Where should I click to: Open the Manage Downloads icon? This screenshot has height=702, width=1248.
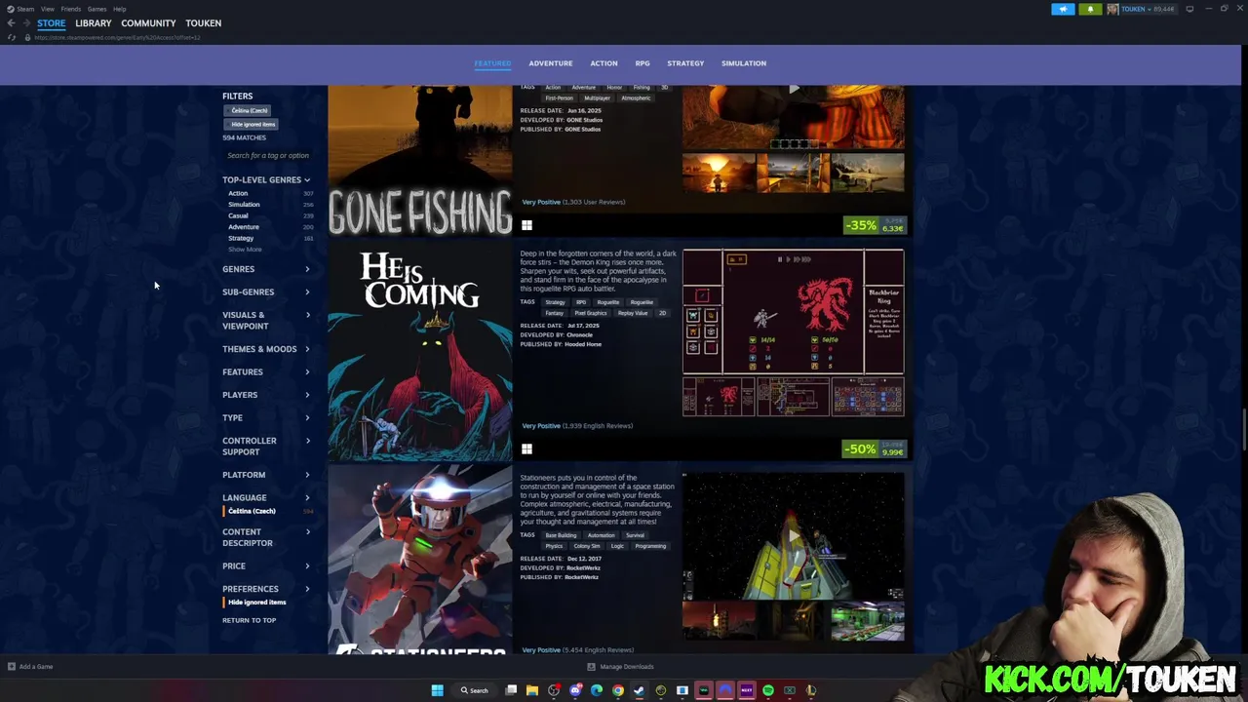(x=591, y=667)
